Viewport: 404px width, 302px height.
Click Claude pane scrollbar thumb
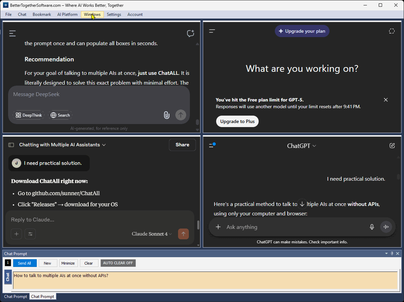[x=198, y=225]
